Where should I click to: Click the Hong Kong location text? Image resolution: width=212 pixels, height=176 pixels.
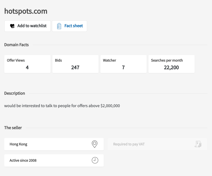tap(18, 144)
